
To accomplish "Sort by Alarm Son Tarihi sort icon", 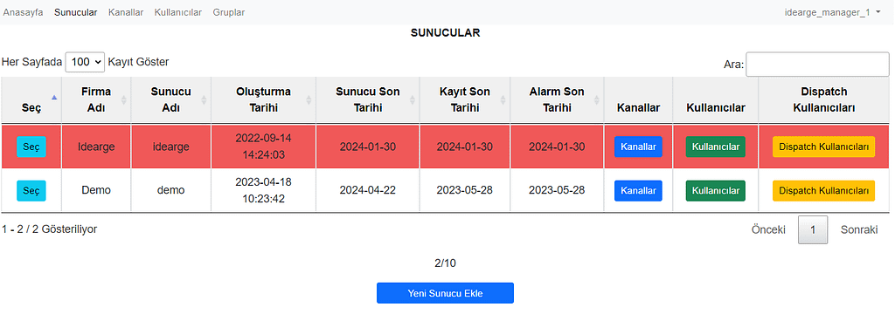I will (x=596, y=99).
